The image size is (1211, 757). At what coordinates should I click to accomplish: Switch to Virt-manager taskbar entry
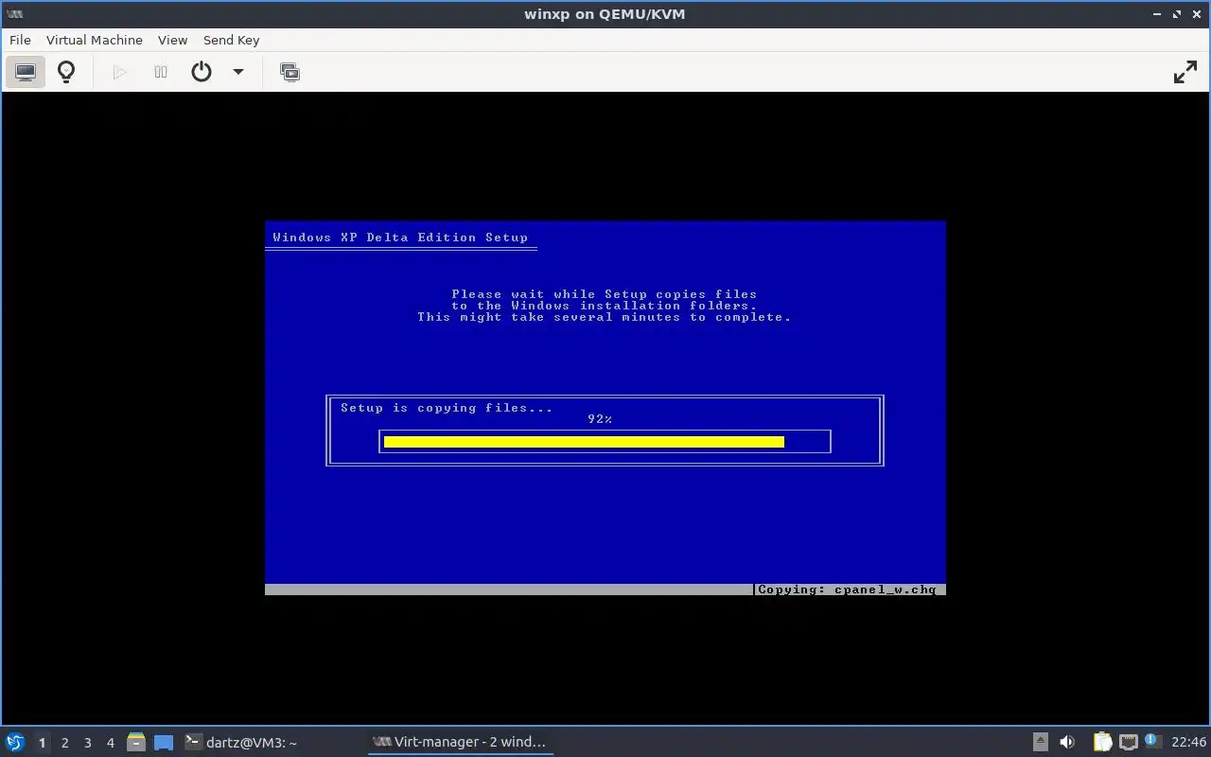[460, 742]
